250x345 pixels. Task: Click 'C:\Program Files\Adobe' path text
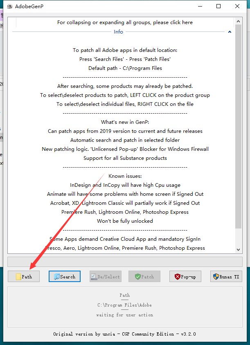coord(125,305)
